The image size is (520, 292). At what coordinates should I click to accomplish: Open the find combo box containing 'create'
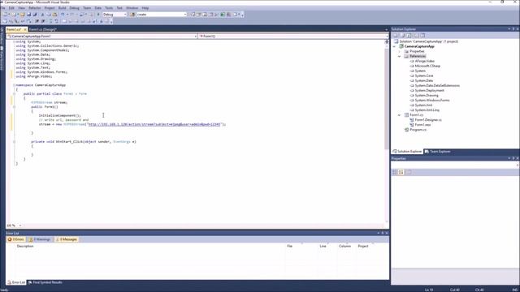click(185, 15)
